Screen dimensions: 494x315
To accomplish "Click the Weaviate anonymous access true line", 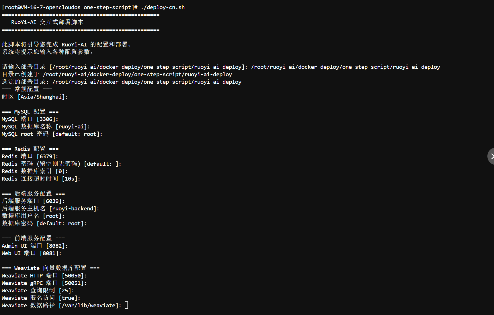I will pos(41,298).
